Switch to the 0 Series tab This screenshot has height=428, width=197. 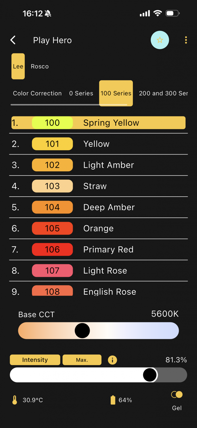(x=81, y=93)
